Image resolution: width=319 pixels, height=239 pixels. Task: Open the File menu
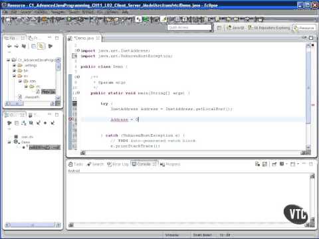(x=5, y=12)
